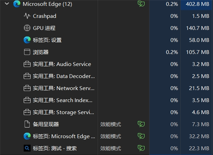Click the Edge icon beside 标签页: 设置
This screenshot has height=155, width=213.
27,40
